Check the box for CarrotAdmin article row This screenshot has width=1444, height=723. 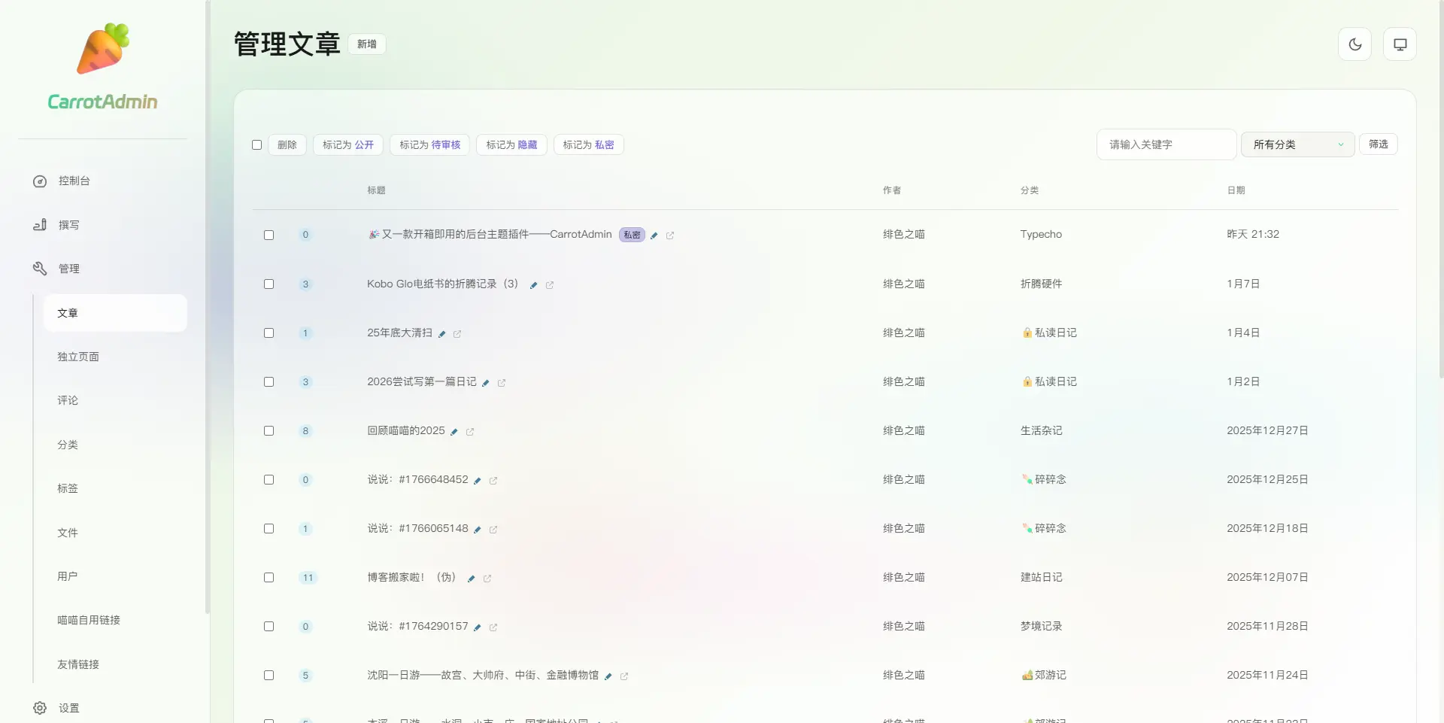pyautogui.click(x=268, y=235)
